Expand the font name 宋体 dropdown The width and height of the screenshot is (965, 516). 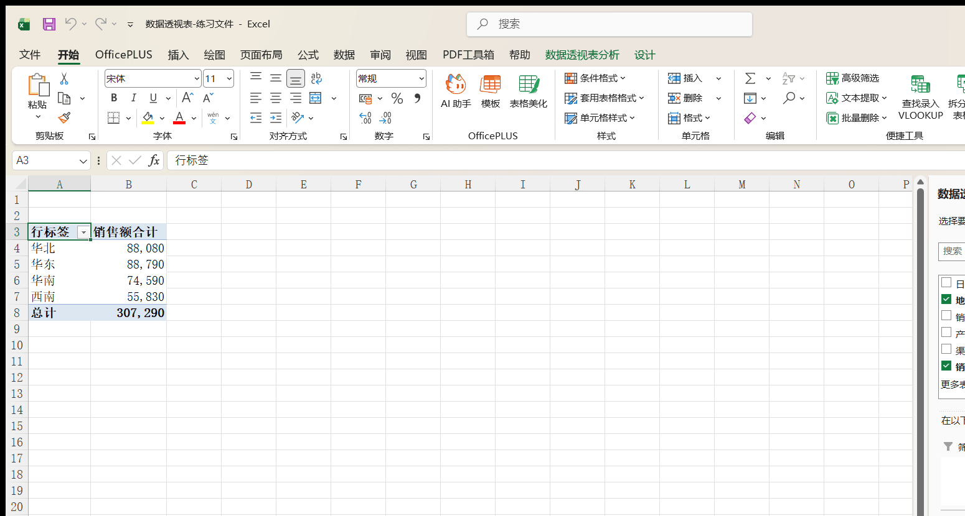[x=197, y=78]
